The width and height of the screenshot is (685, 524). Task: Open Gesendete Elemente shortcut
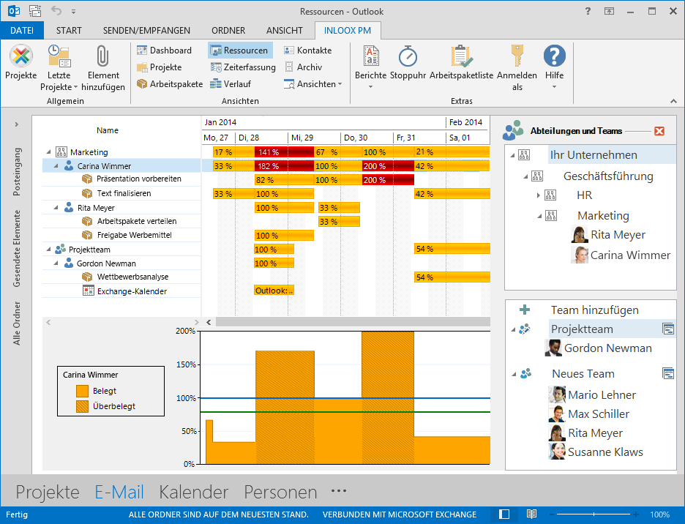[x=17, y=248]
